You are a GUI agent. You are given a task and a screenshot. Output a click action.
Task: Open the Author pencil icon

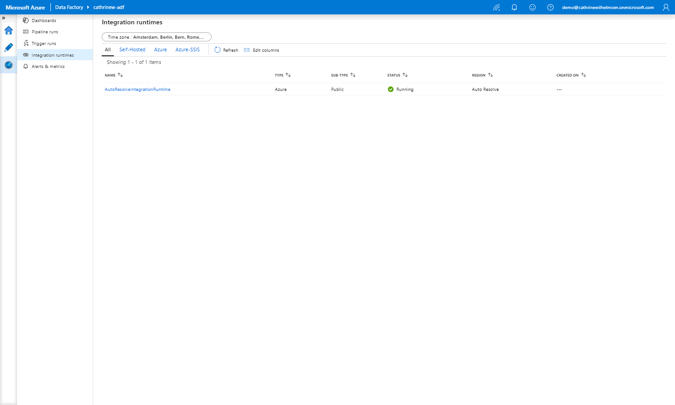click(9, 48)
